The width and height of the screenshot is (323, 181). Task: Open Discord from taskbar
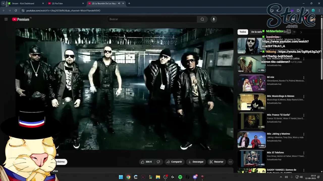tap(195, 177)
